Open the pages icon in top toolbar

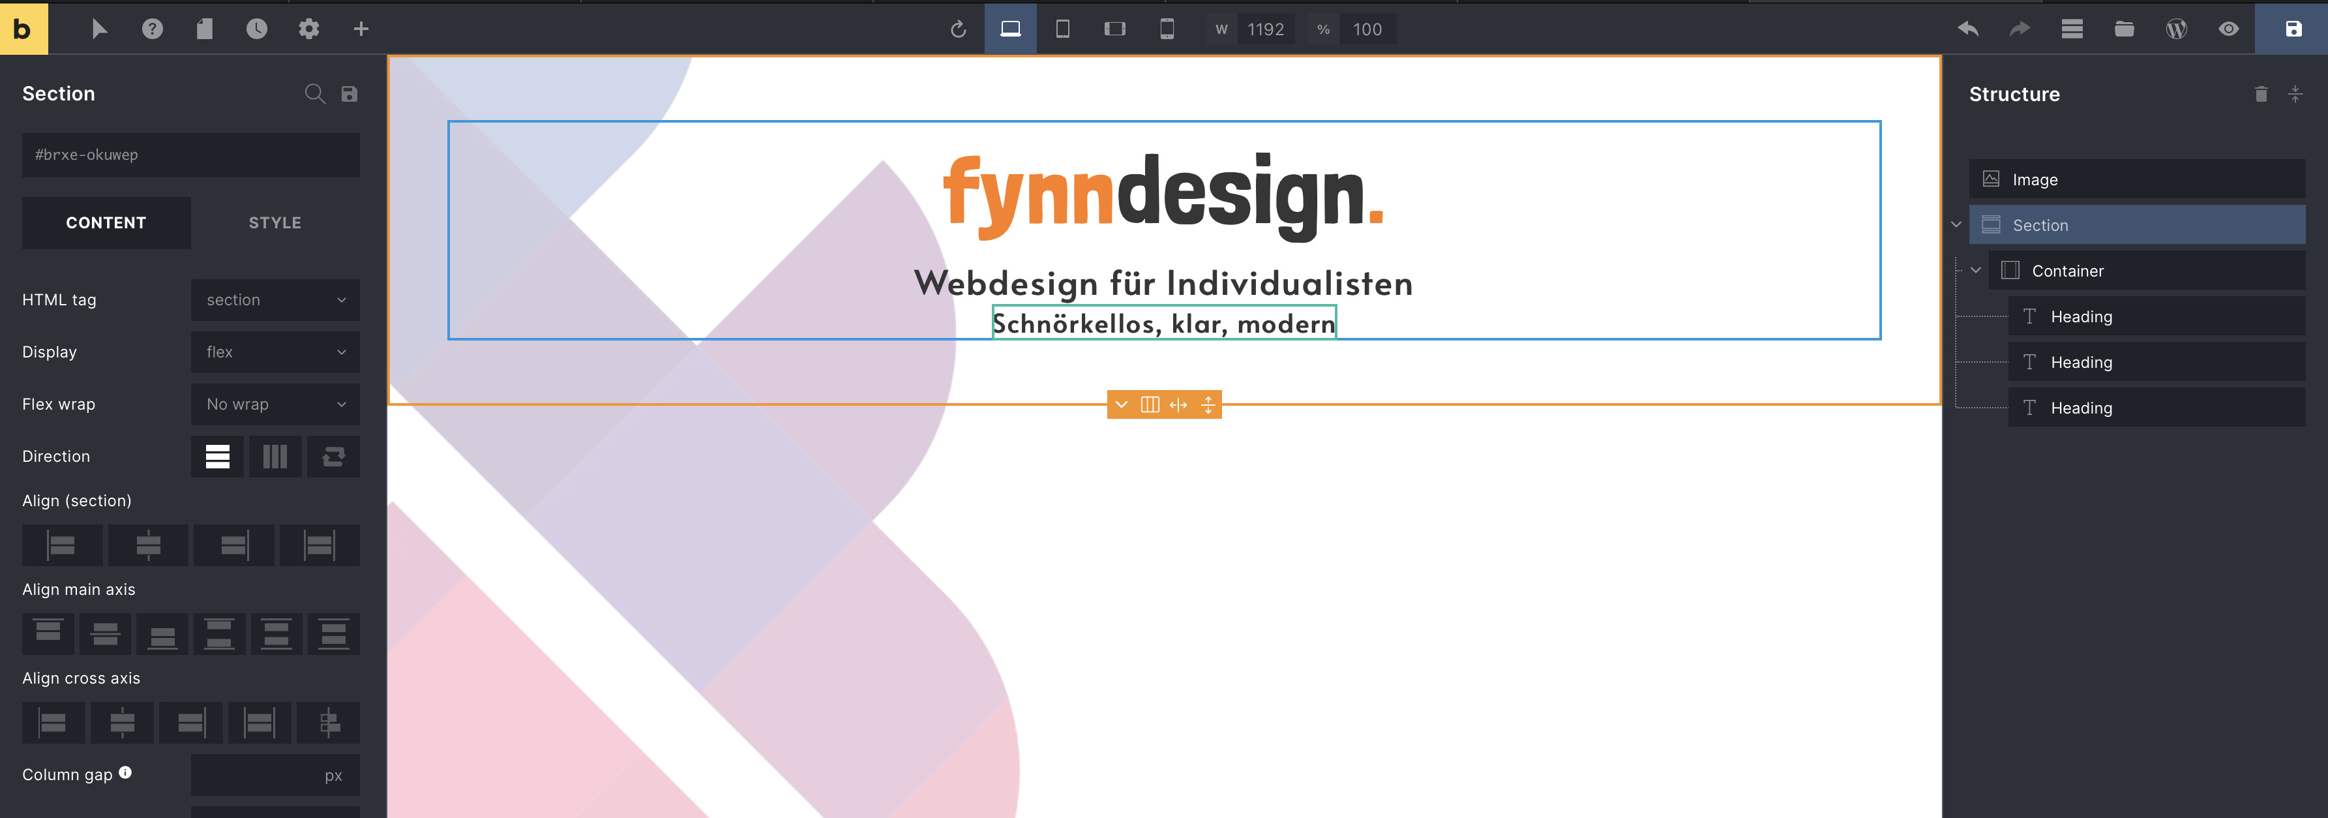(x=204, y=29)
